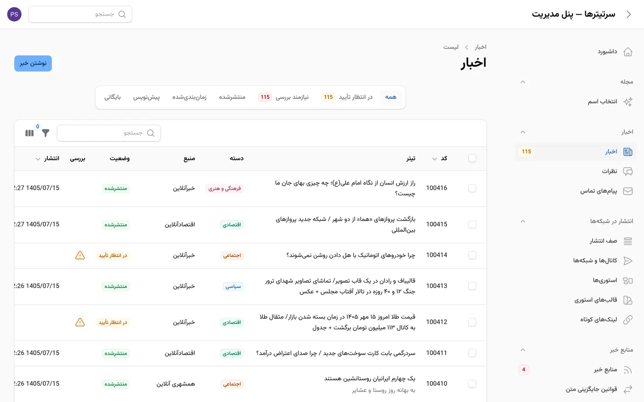Switch to the منتشرشده tab
This screenshot has height=402, width=644.
(232, 97)
